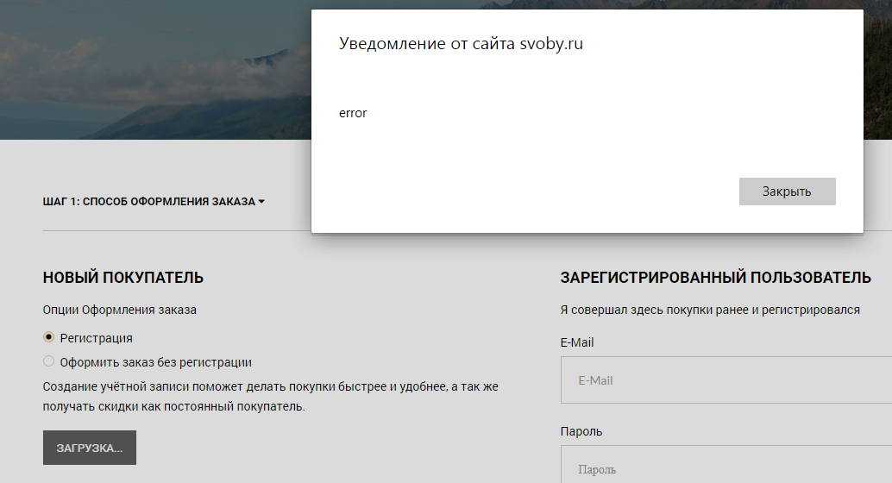Select Оформить заказ без регистрации radio option
Image resolution: width=892 pixels, height=483 pixels.
(49, 361)
